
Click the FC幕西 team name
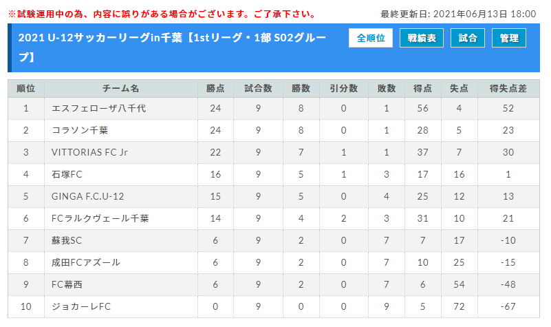[x=67, y=284]
